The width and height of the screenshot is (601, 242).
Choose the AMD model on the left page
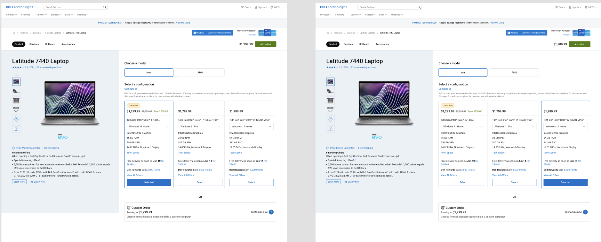[x=200, y=72]
